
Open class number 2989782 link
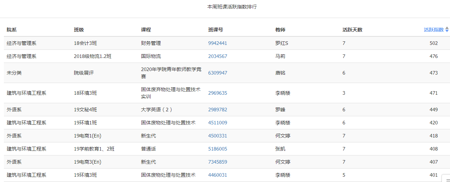point(218,110)
